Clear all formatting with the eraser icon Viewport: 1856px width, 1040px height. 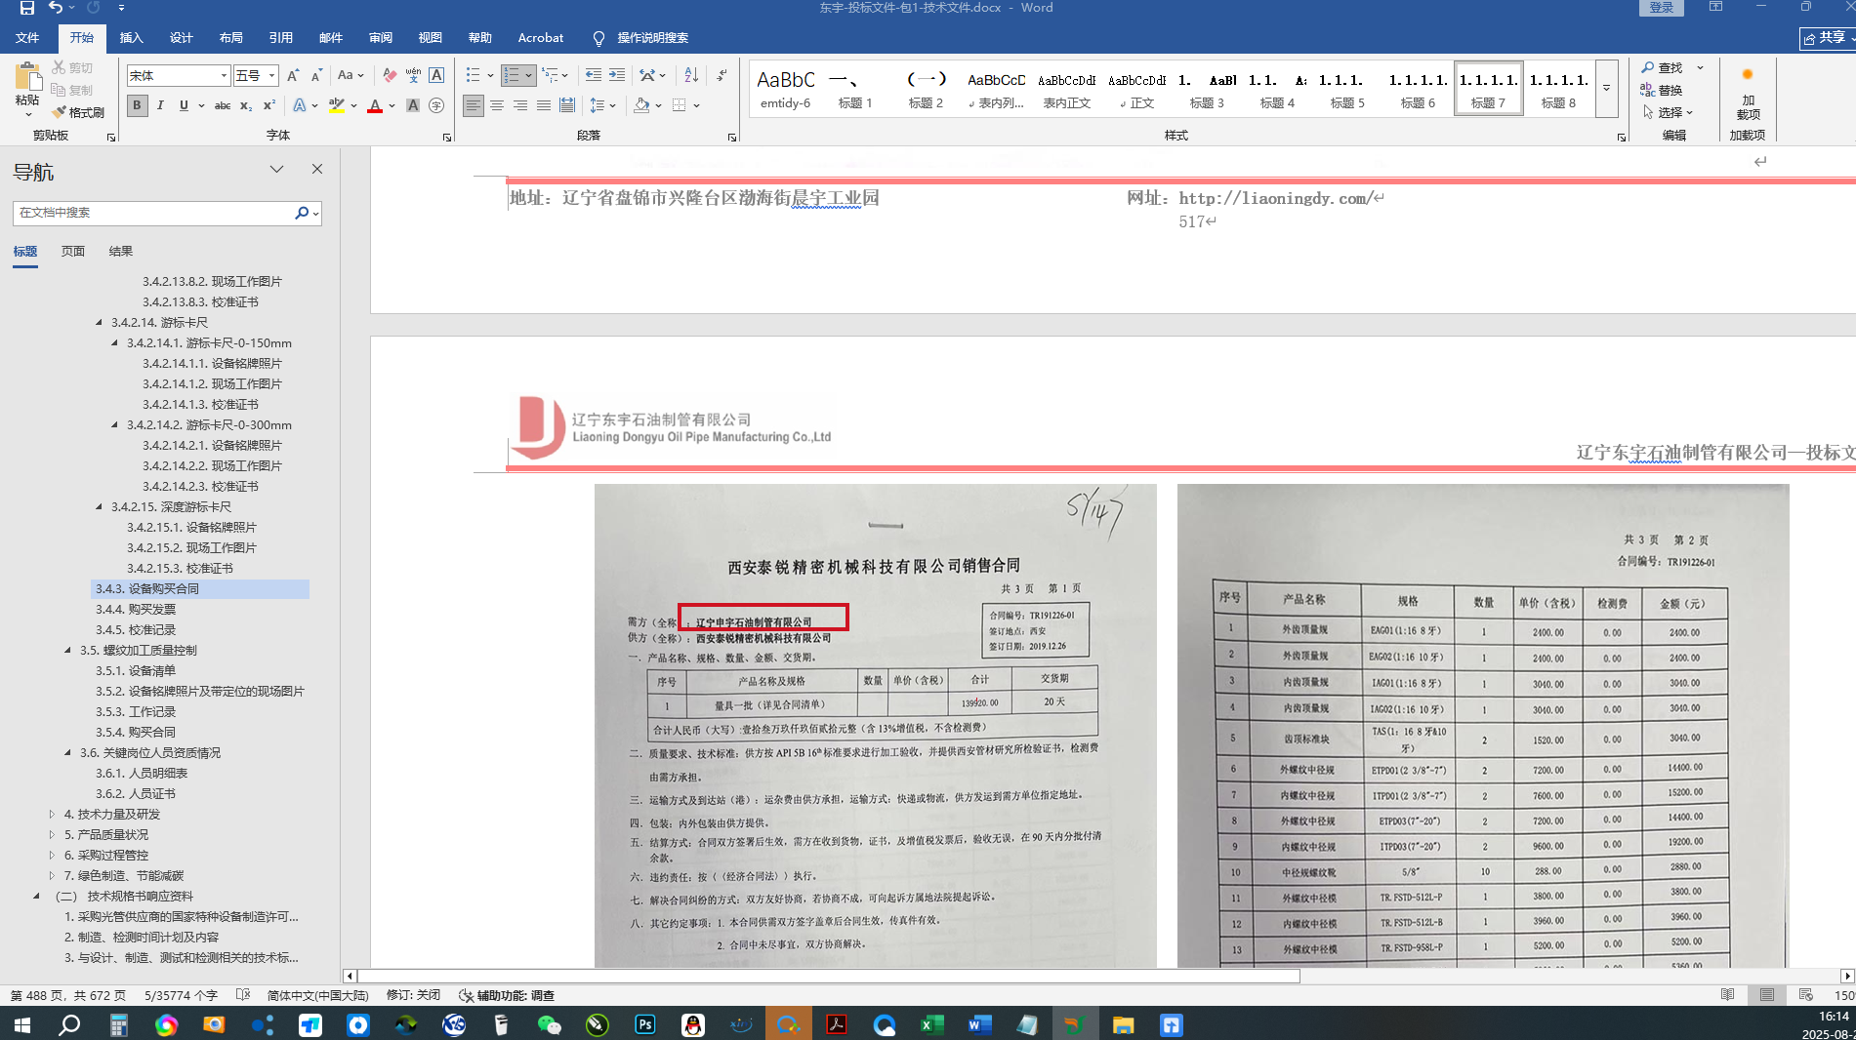(x=391, y=75)
